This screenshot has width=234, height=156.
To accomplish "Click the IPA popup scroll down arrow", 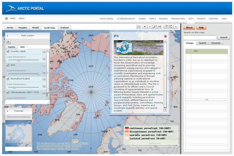I will 165,110.
